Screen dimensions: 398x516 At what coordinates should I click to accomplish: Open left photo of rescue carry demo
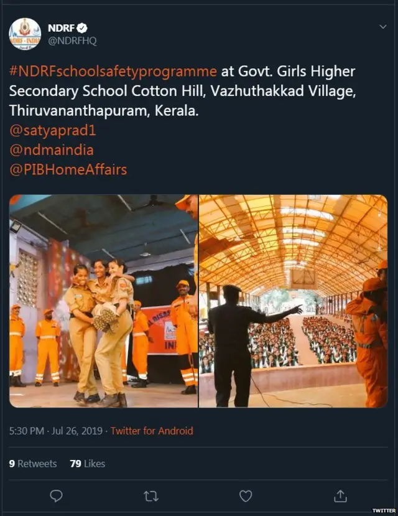tap(103, 301)
